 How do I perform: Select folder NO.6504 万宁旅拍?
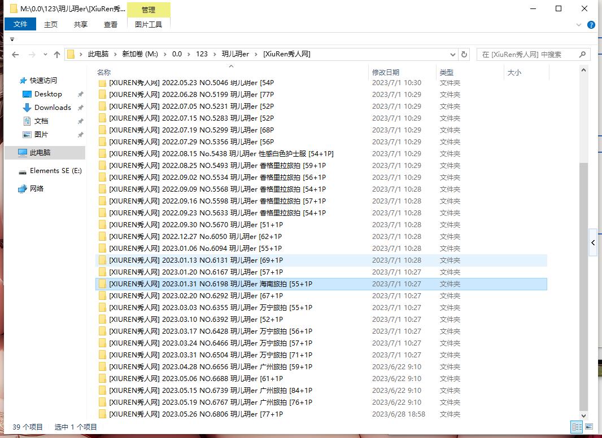(321, 355)
